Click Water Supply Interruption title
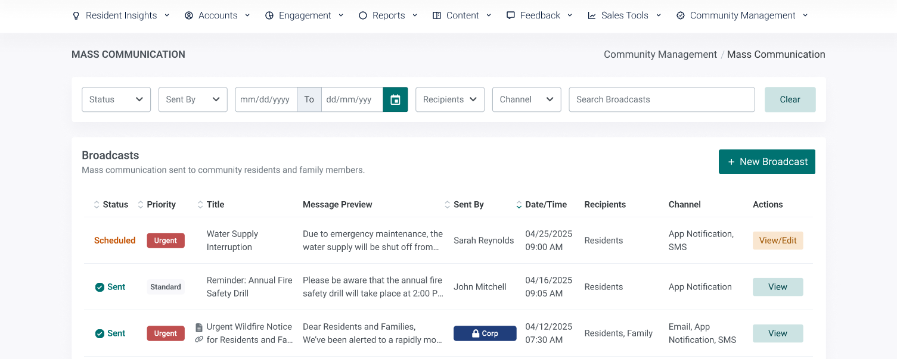This screenshot has width=897, height=359. click(232, 241)
